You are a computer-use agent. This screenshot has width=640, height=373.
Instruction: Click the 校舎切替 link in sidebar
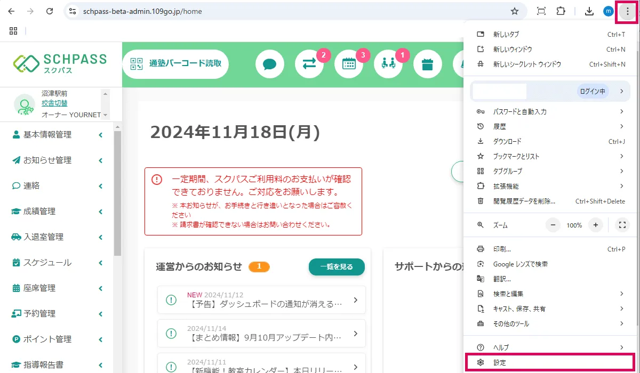pyautogui.click(x=54, y=103)
